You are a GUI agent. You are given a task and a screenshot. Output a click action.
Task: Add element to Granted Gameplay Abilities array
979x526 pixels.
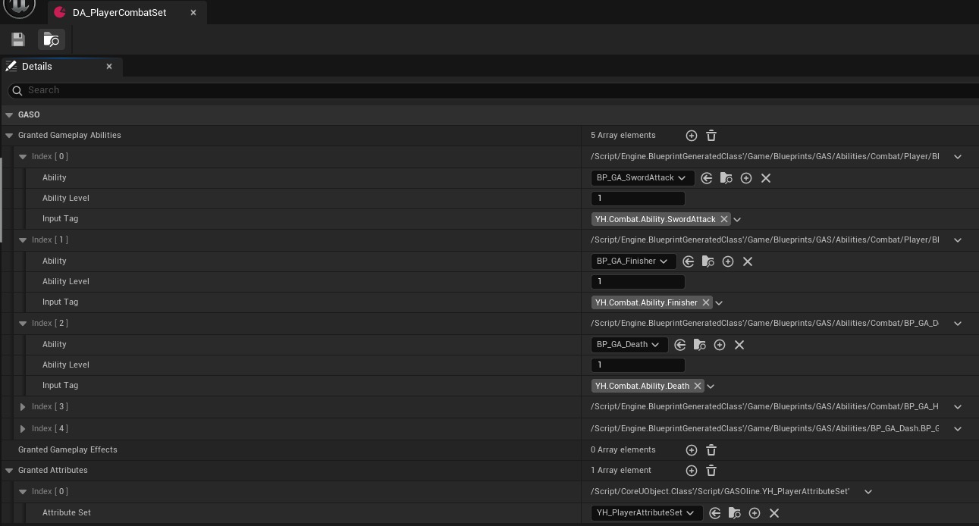(692, 136)
